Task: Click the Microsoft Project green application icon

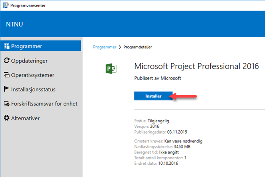Action: (111, 69)
